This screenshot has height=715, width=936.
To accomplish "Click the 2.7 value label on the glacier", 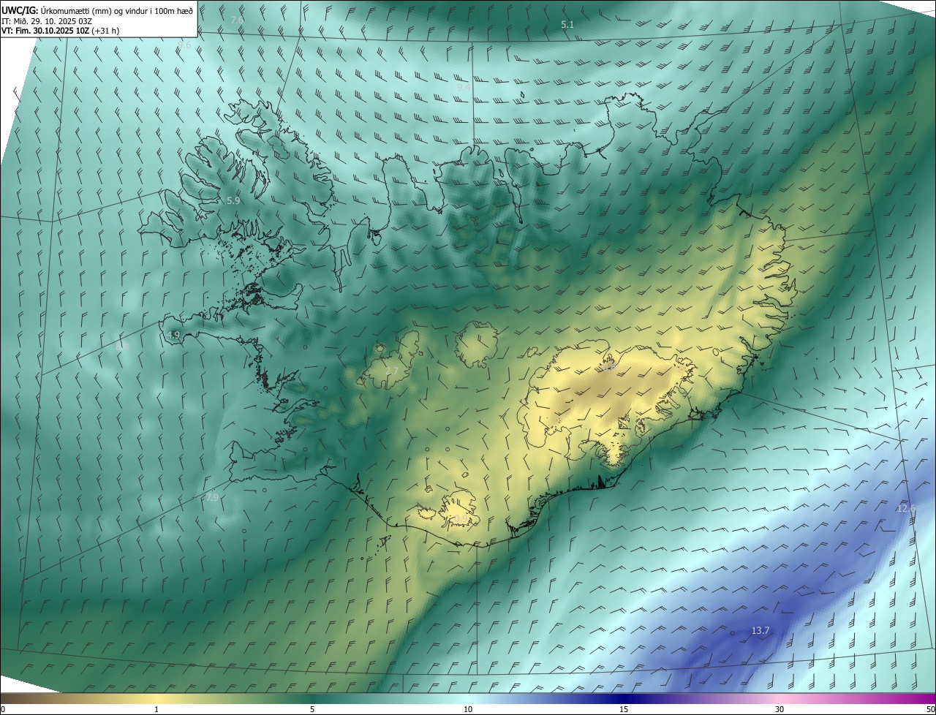I will pyautogui.click(x=392, y=371).
